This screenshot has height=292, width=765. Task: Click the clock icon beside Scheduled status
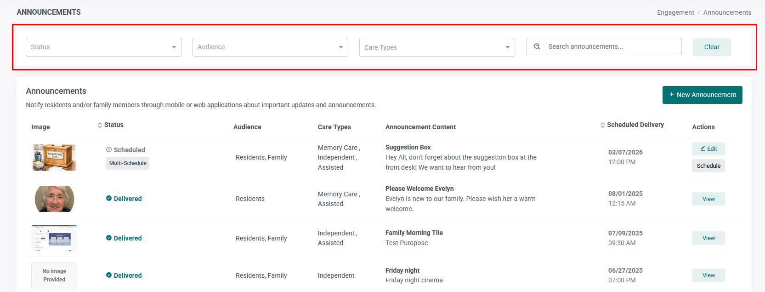coord(109,149)
